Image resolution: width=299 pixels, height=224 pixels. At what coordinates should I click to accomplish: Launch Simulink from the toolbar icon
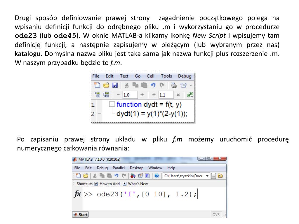click(133, 176)
